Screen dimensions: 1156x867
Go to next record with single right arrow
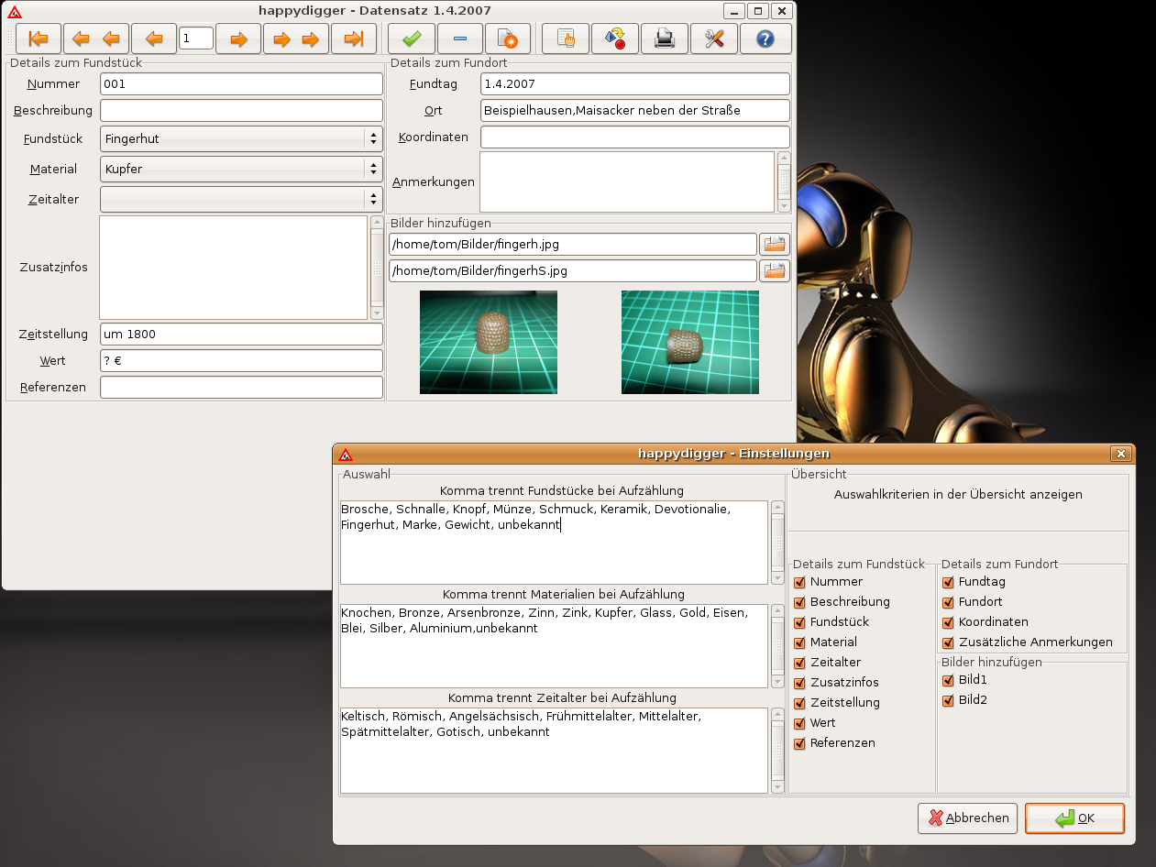tap(238, 38)
